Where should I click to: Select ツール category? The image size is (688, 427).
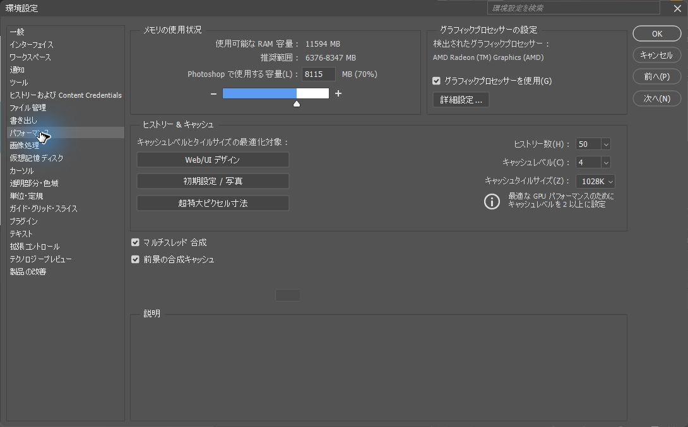(x=66, y=83)
